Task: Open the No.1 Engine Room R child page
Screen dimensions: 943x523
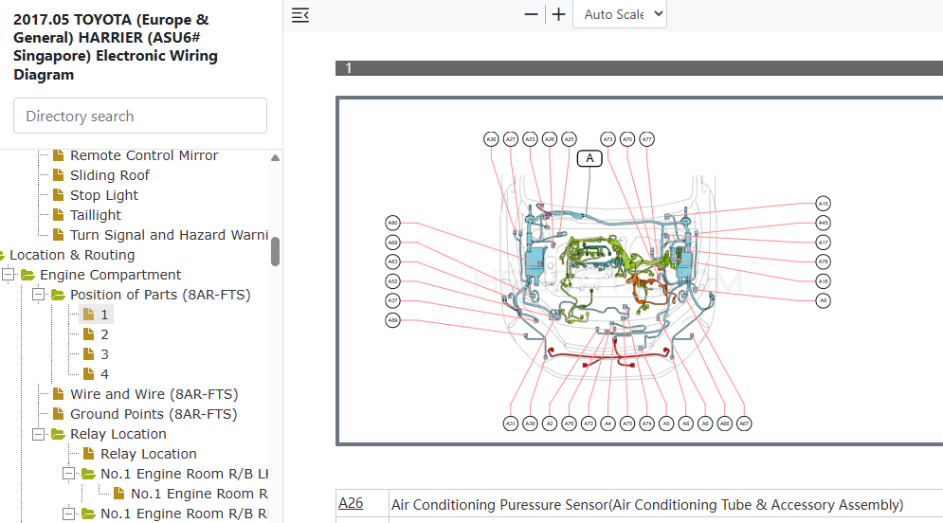Action: point(199,494)
